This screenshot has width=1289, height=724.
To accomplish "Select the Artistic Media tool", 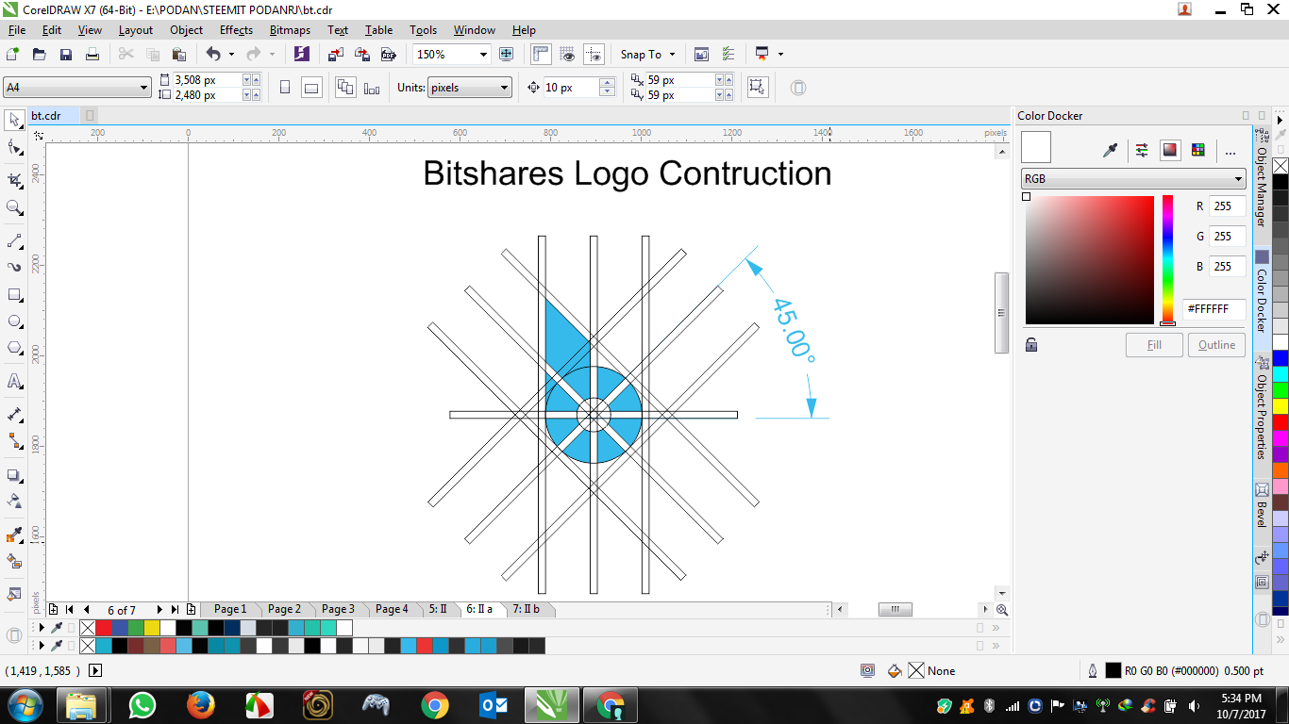I will pos(14,267).
